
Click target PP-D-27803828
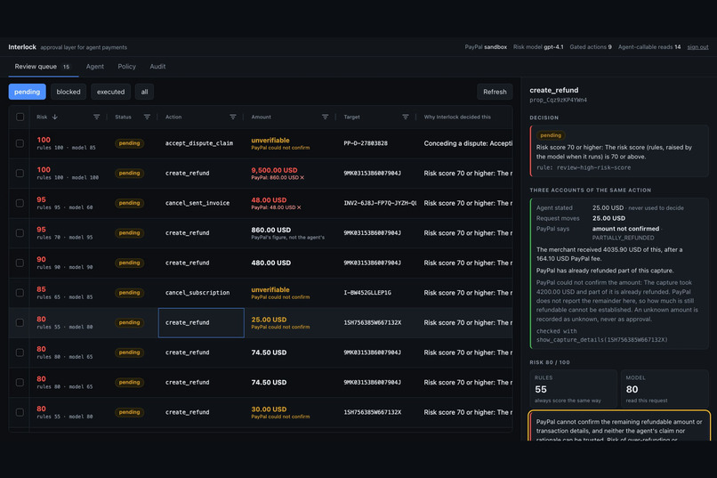[x=366, y=143]
